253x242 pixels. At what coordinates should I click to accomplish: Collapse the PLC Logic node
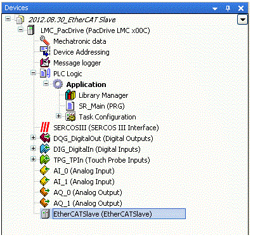coord(33,72)
